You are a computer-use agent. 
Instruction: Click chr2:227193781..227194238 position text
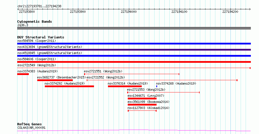[39, 6]
